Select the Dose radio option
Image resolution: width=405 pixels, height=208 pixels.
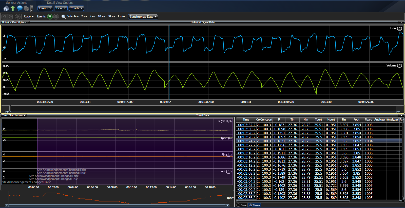(242, 205)
